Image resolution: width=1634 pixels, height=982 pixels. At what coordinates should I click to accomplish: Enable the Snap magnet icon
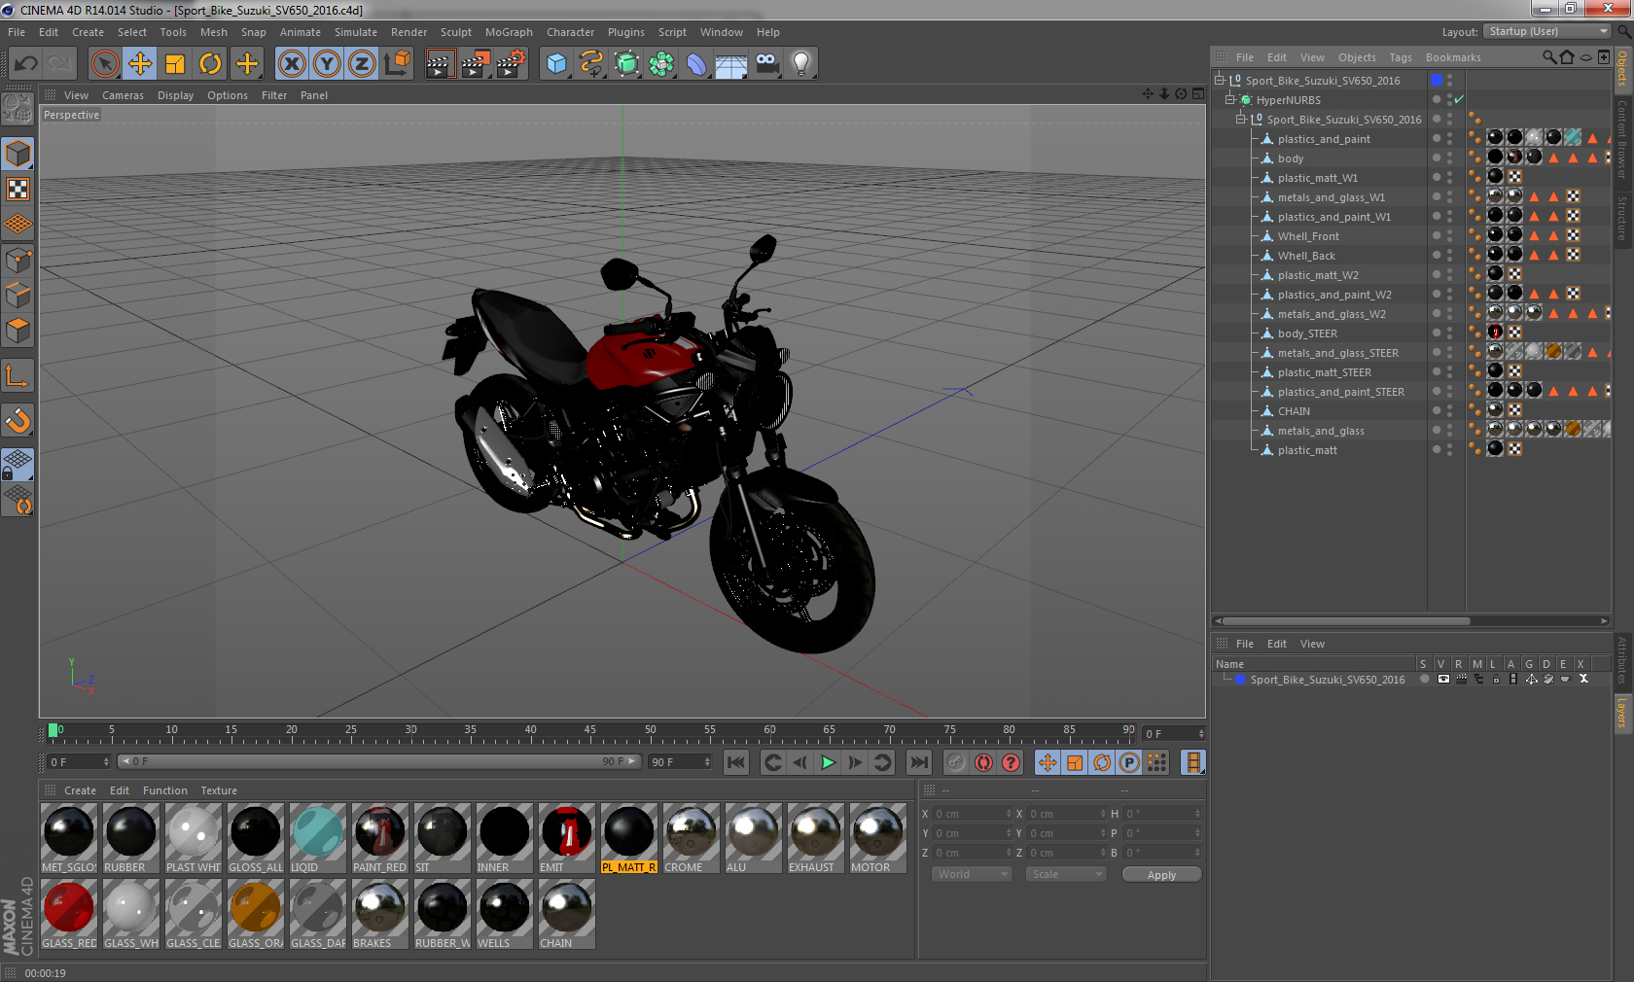coord(18,421)
